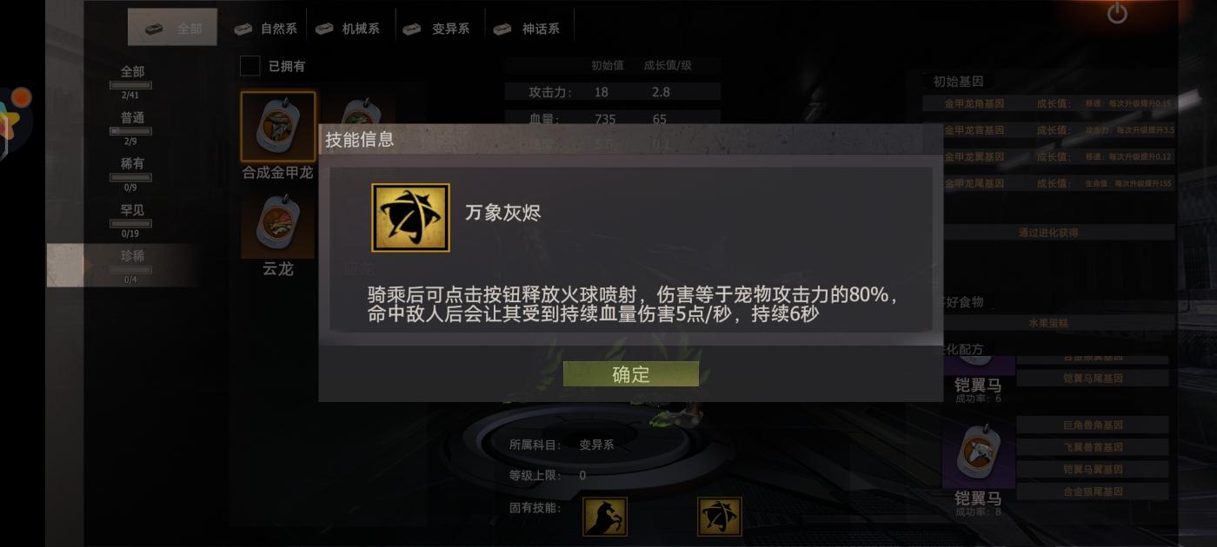Switch to the 神话系 tab
Viewport: 1217px width, 547px height.
tap(528, 29)
